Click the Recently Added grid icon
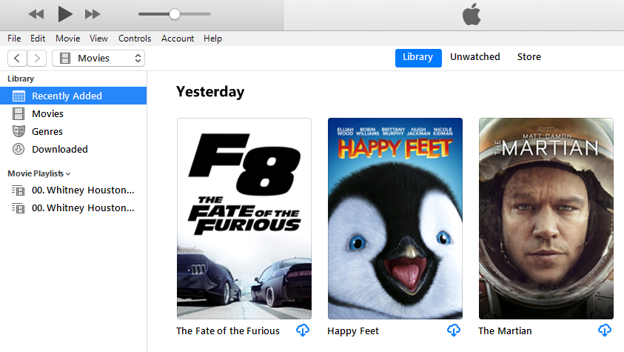Viewport: 624px width, 352px height. (19, 96)
